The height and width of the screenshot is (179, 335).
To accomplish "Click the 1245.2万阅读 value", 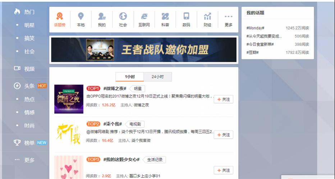I will click(x=297, y=28).
